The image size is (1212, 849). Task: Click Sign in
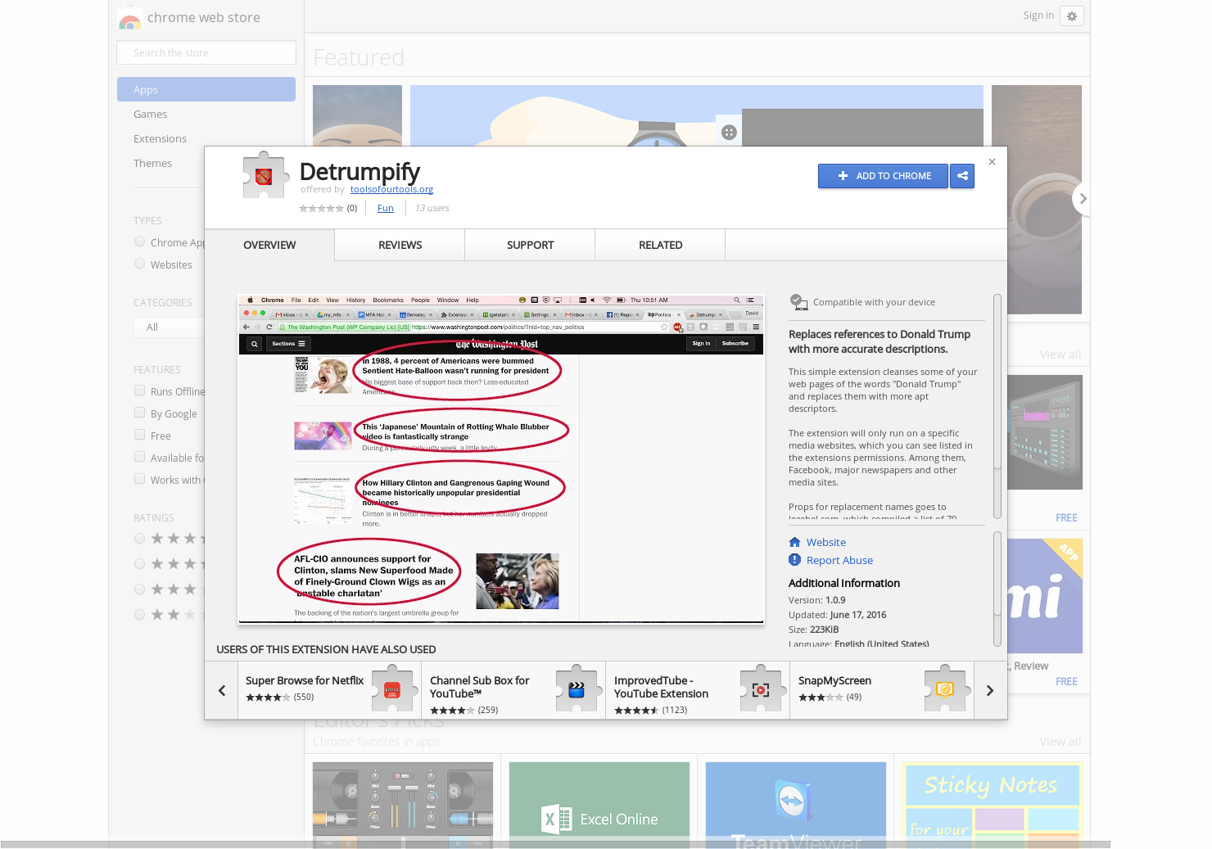(x=1038, y=16)
